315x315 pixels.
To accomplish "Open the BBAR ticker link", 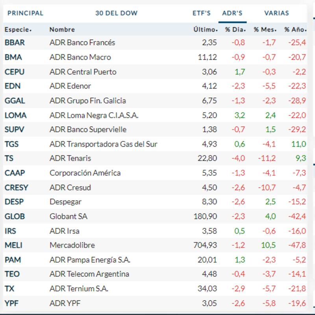I will 15,43.
